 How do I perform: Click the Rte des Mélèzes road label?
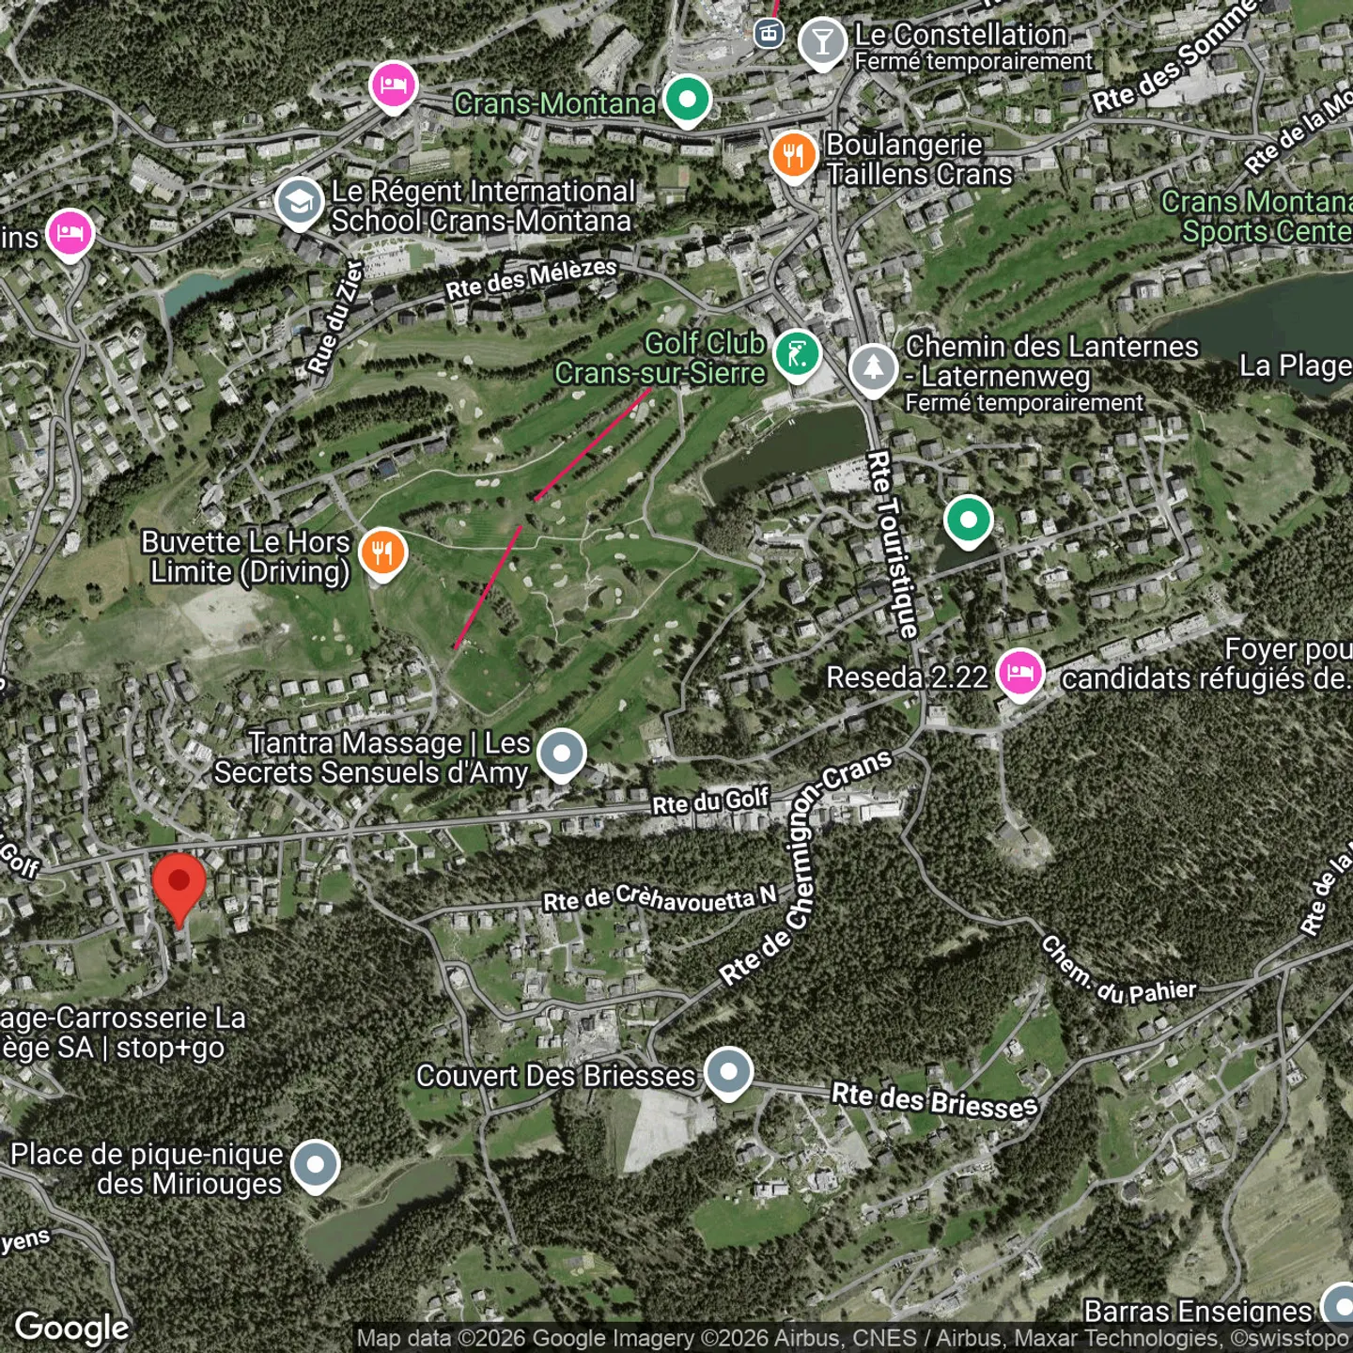531,279
